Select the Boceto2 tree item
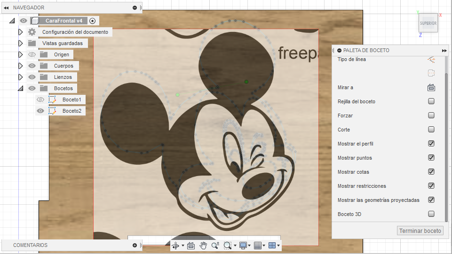 (x=72, y=111)
